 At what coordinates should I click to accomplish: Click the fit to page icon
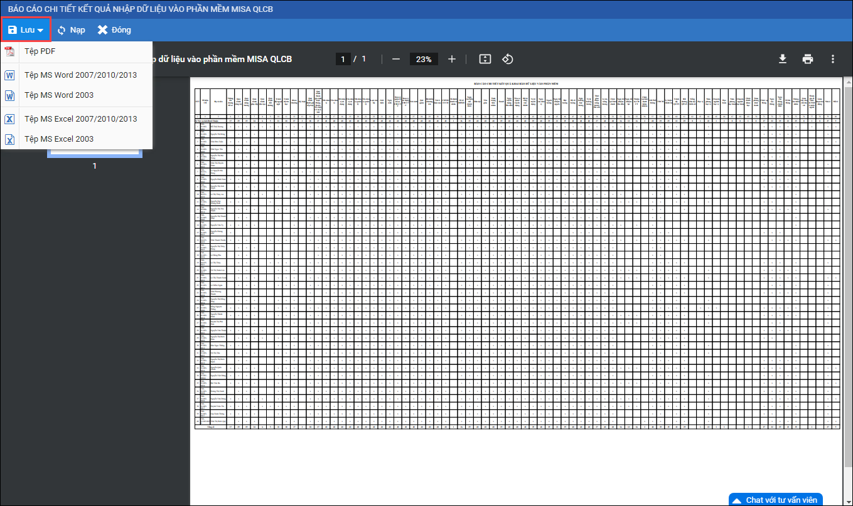(x=485, y=59)
